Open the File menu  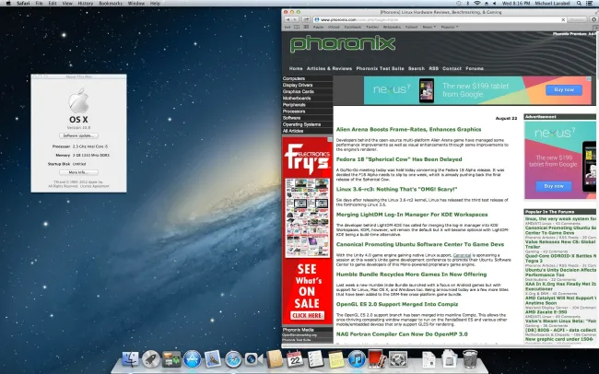coord(39,3)
